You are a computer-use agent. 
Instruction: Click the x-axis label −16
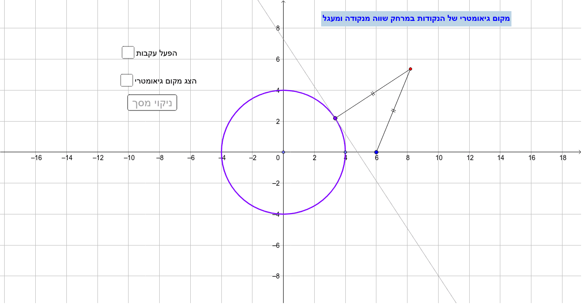tap(36, 158)
